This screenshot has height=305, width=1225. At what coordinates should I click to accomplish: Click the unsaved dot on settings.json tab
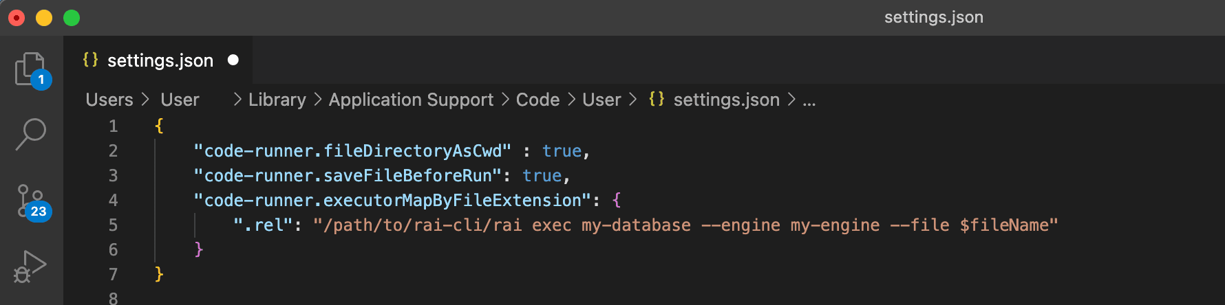[233, 60]
